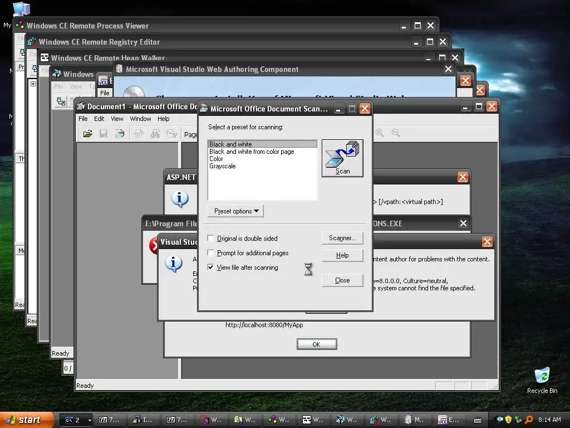Click the Find binoculars toolbar icon
The width and height of the screenshot is (570, 428).
tap(155, 134)
